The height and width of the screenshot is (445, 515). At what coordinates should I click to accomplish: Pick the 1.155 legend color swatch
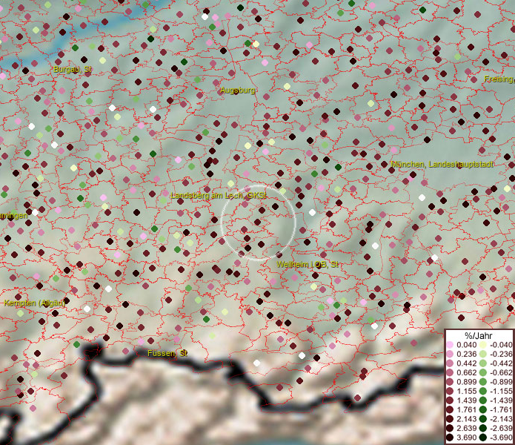tap(450, 391)
